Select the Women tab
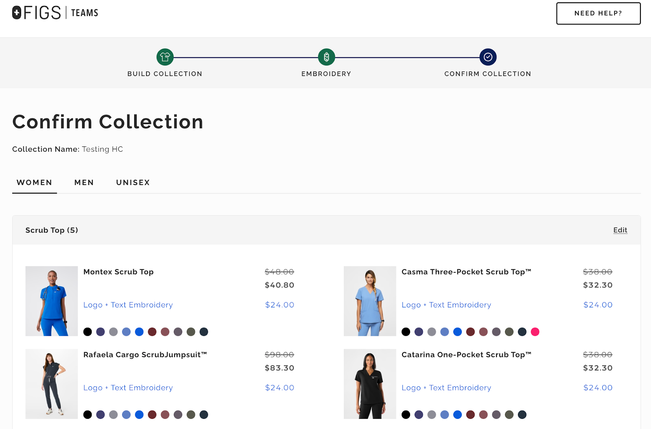Viewport: 651px width, 429px height. (x=35, y=183)
